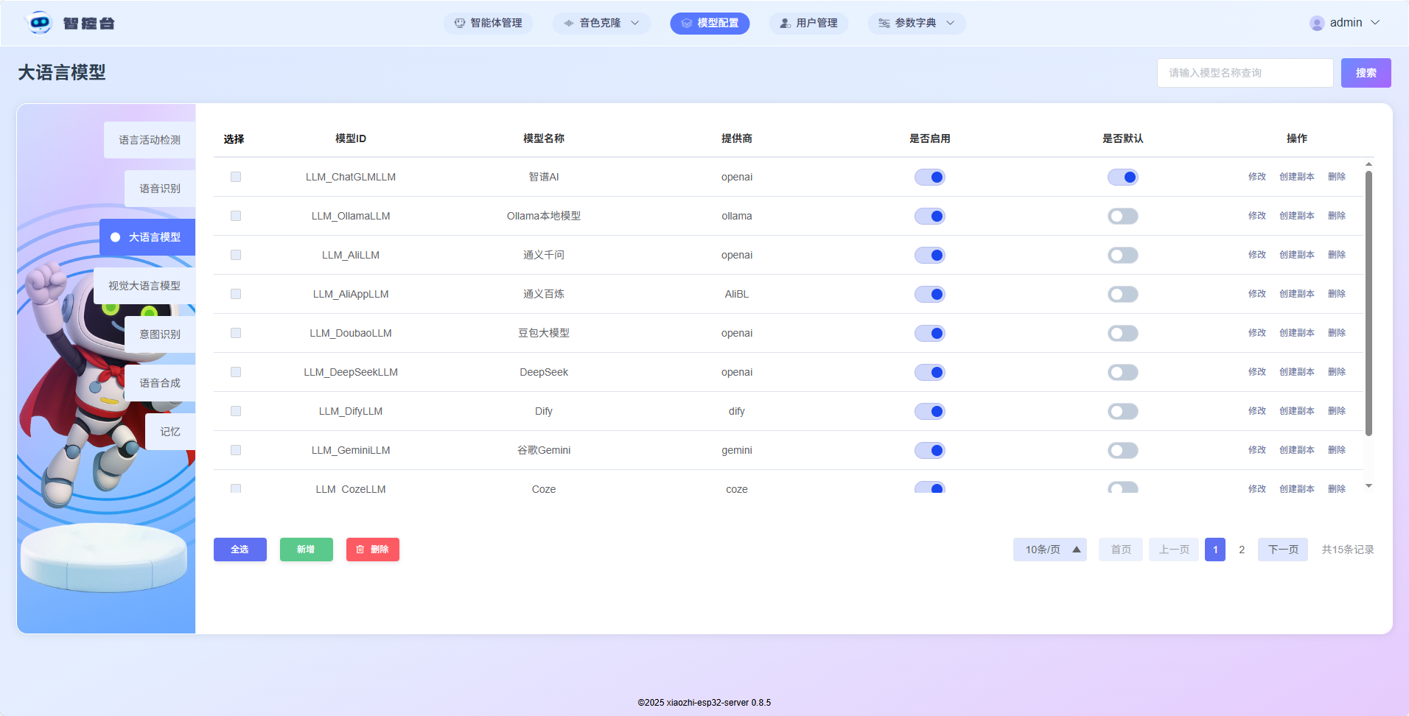1409x716 pixels.
Task: Click the model configuration layers icon
Action: pos(687,23)
